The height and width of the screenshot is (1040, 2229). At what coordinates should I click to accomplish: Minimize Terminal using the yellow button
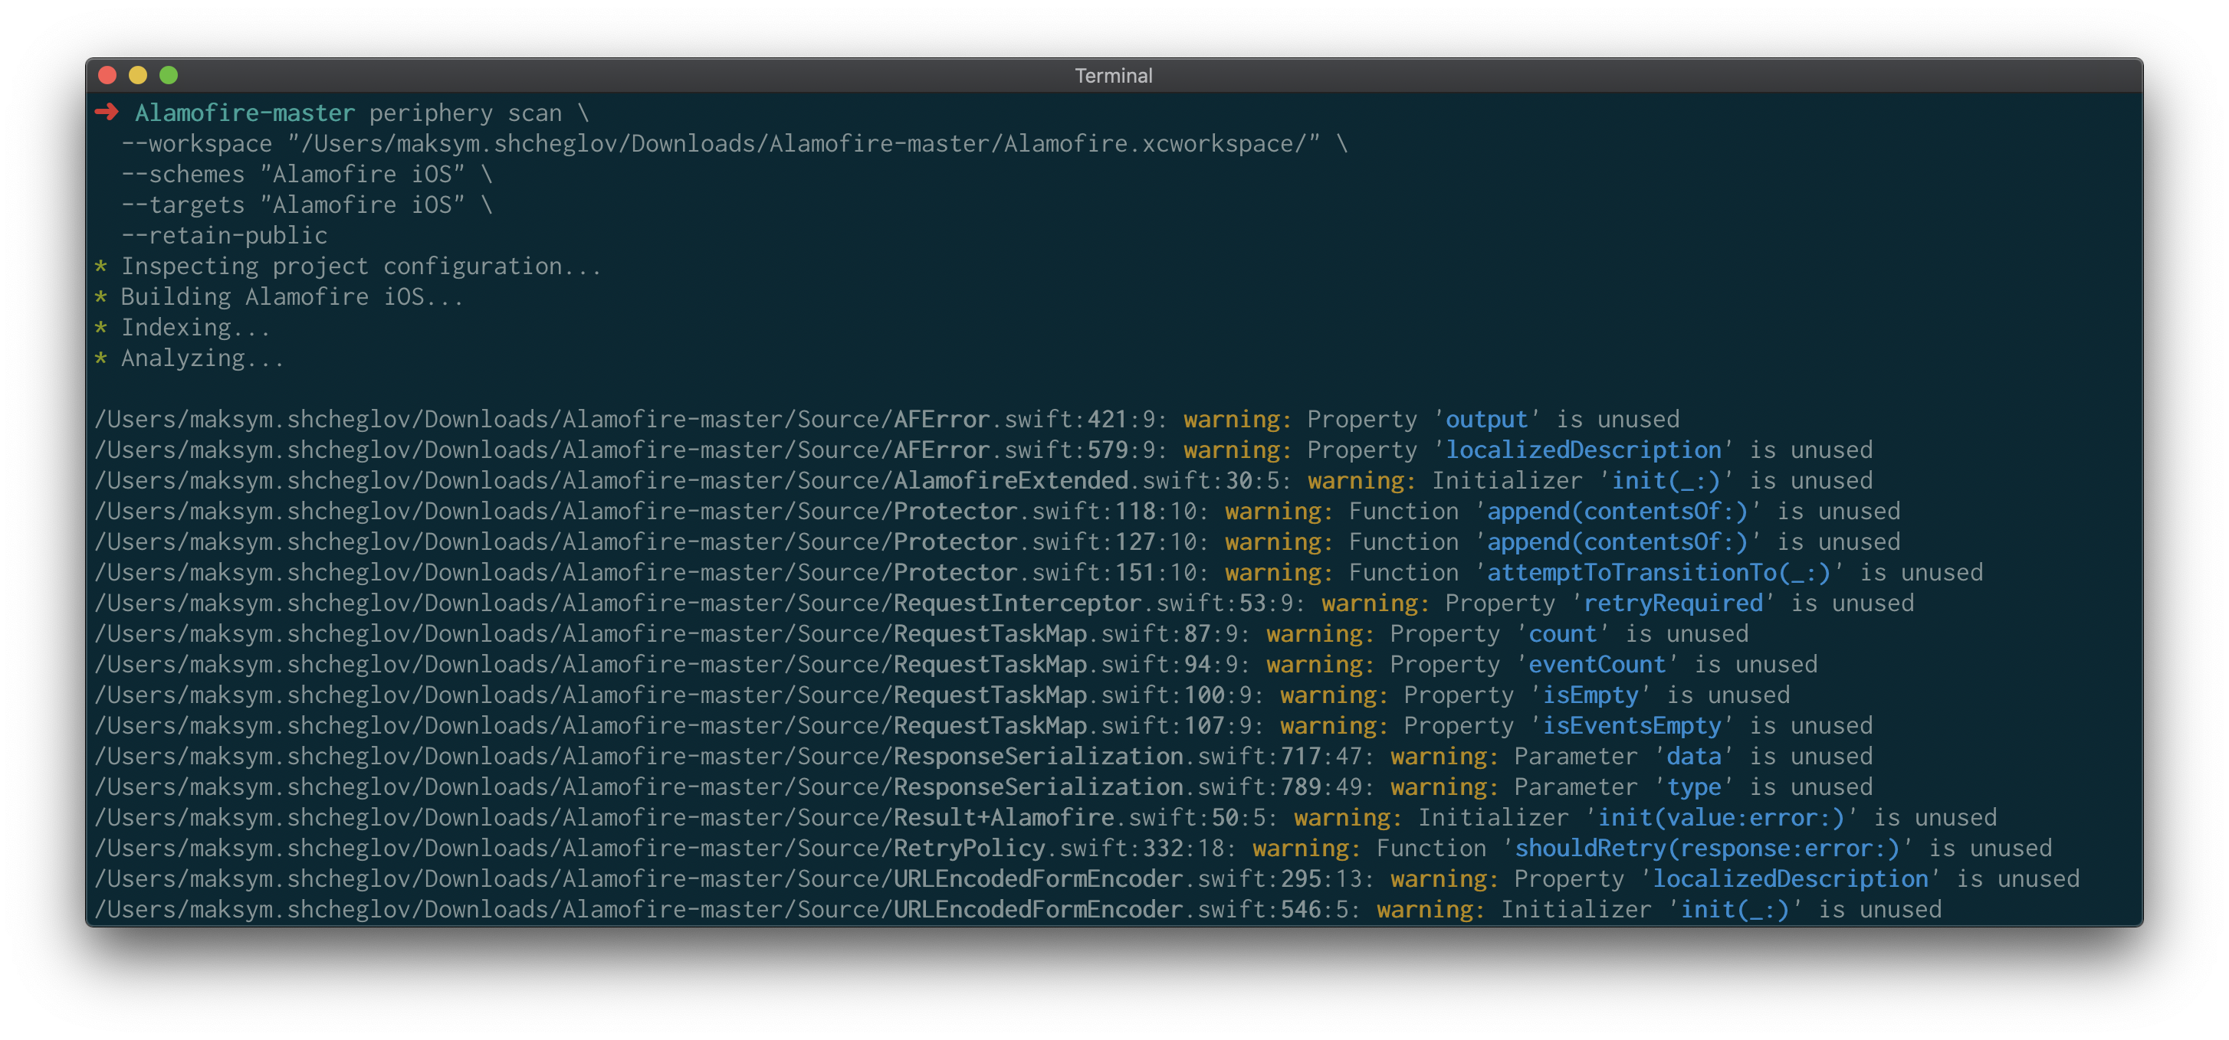137,75
